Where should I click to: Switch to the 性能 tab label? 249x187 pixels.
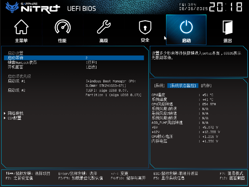click(x=62, y=41)
